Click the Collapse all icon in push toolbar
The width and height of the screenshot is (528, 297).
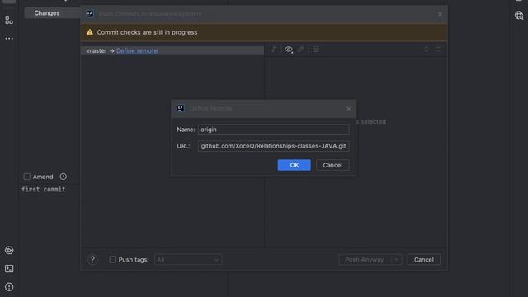click(x=438, y=49)
